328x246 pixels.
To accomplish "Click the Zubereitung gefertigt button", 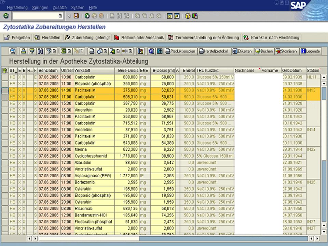I will pos(87,38).
